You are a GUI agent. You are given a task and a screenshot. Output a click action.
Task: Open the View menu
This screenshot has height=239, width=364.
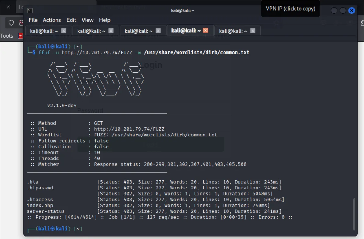[87, 20]
